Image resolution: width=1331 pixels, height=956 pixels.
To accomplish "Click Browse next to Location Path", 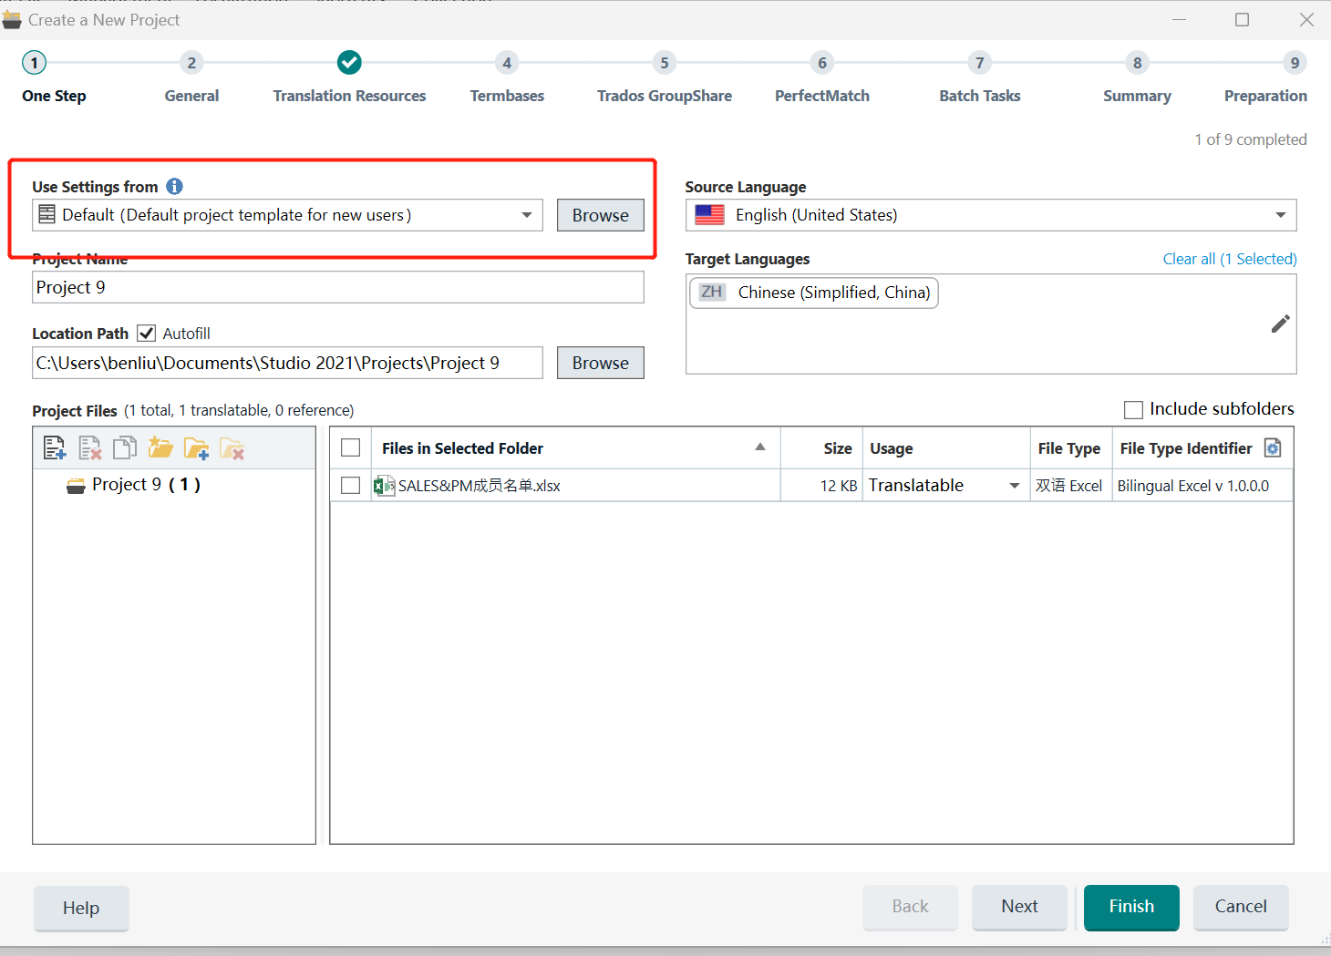I will coord(601,363).
